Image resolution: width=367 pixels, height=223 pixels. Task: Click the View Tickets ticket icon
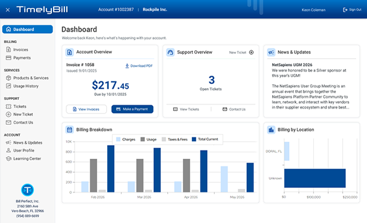click(175, 110)
